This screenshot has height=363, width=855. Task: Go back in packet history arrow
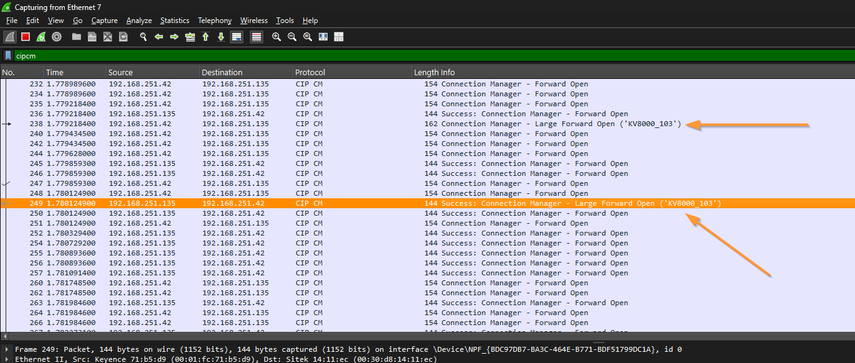point(159,37)
